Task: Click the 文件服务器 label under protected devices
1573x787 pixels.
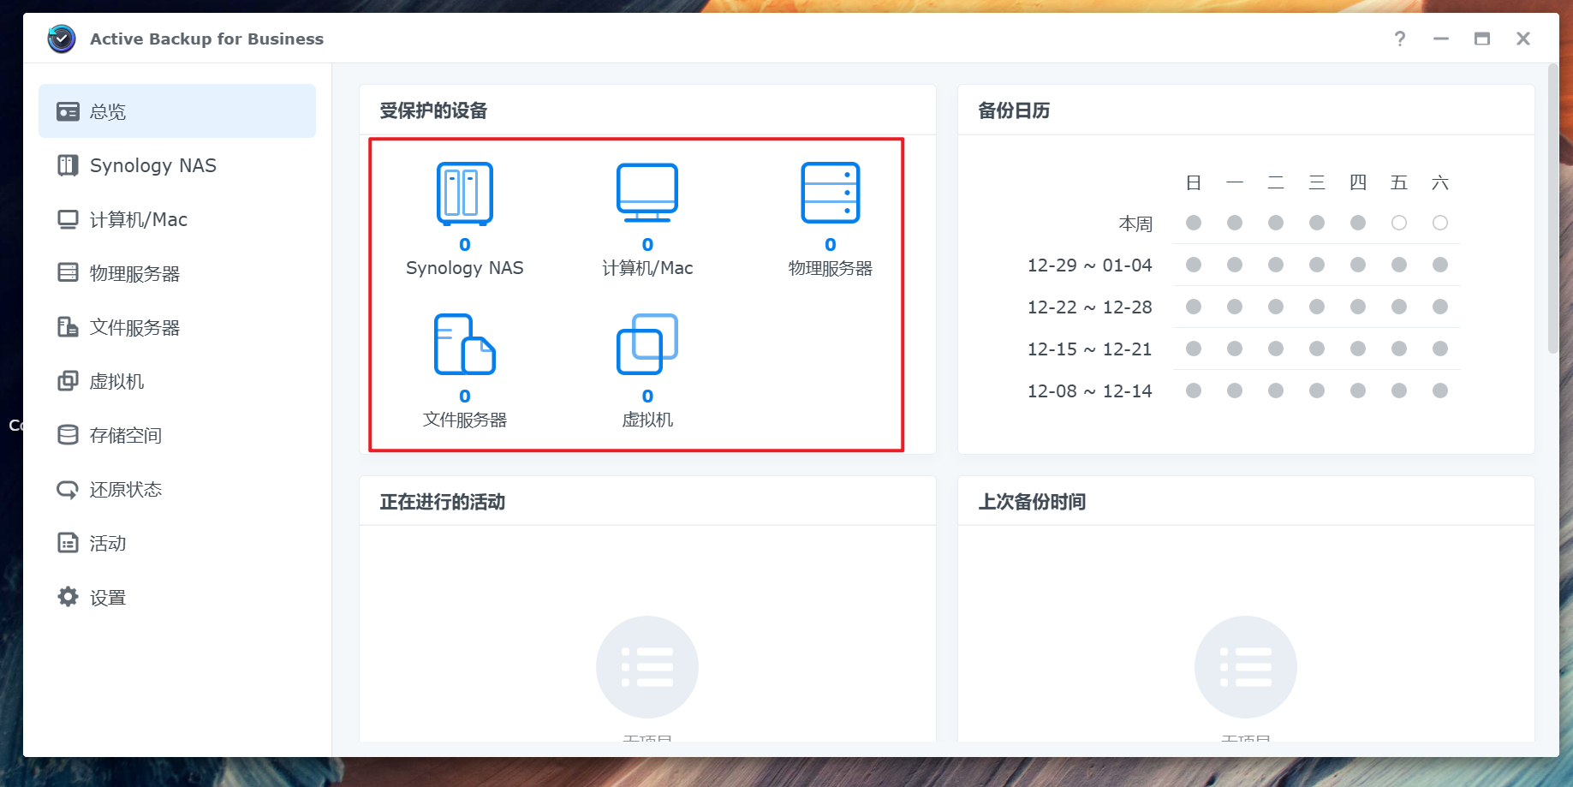Action: click(x=465, y=420)
